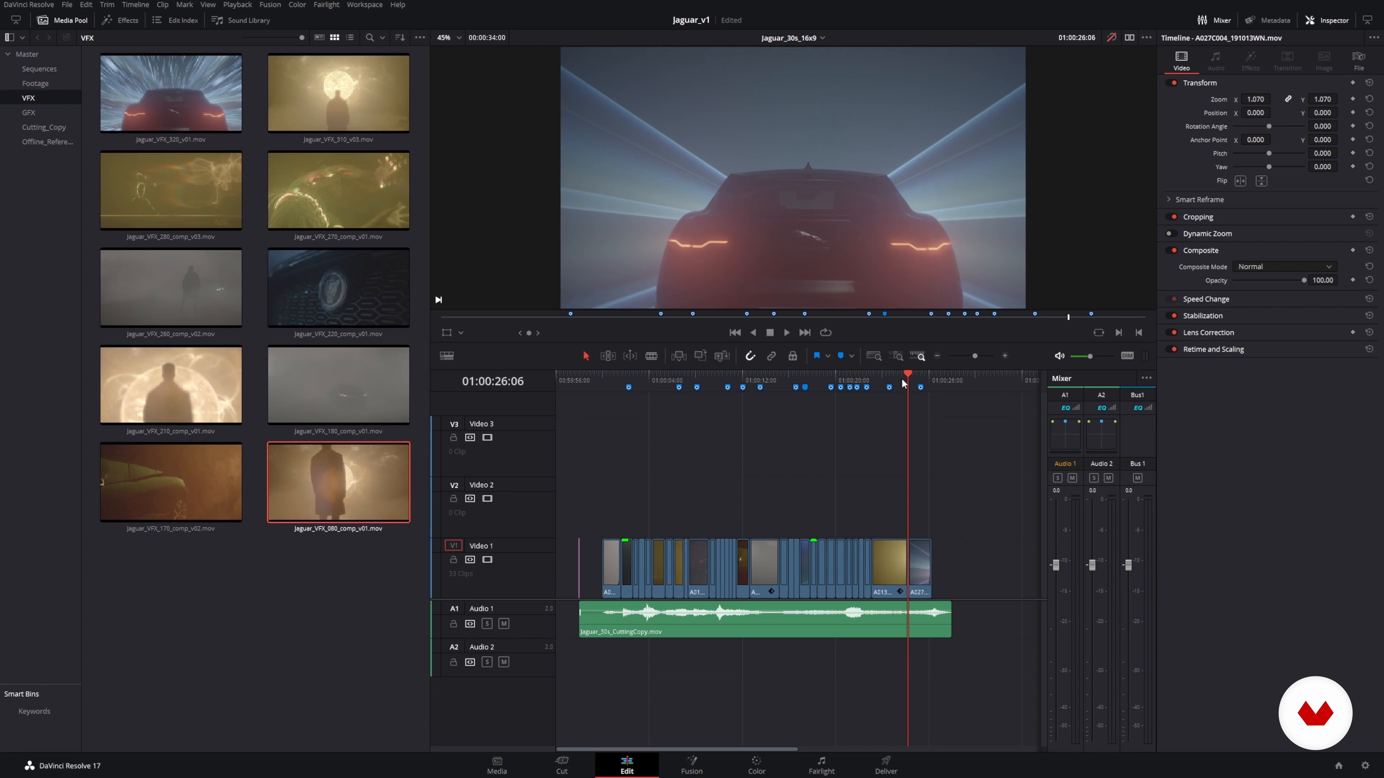Open media pool sort options
Viewport: 1384px width, 778px height.
pyautogui.click(x=400, y=37)
